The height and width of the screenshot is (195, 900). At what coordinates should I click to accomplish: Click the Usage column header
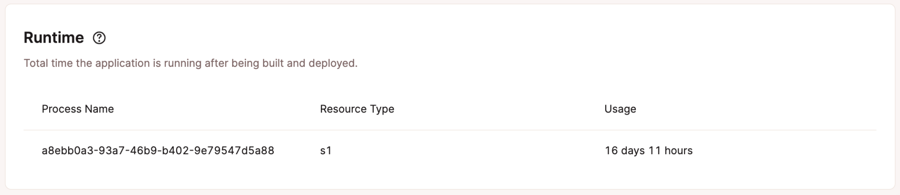pos(620,109)
